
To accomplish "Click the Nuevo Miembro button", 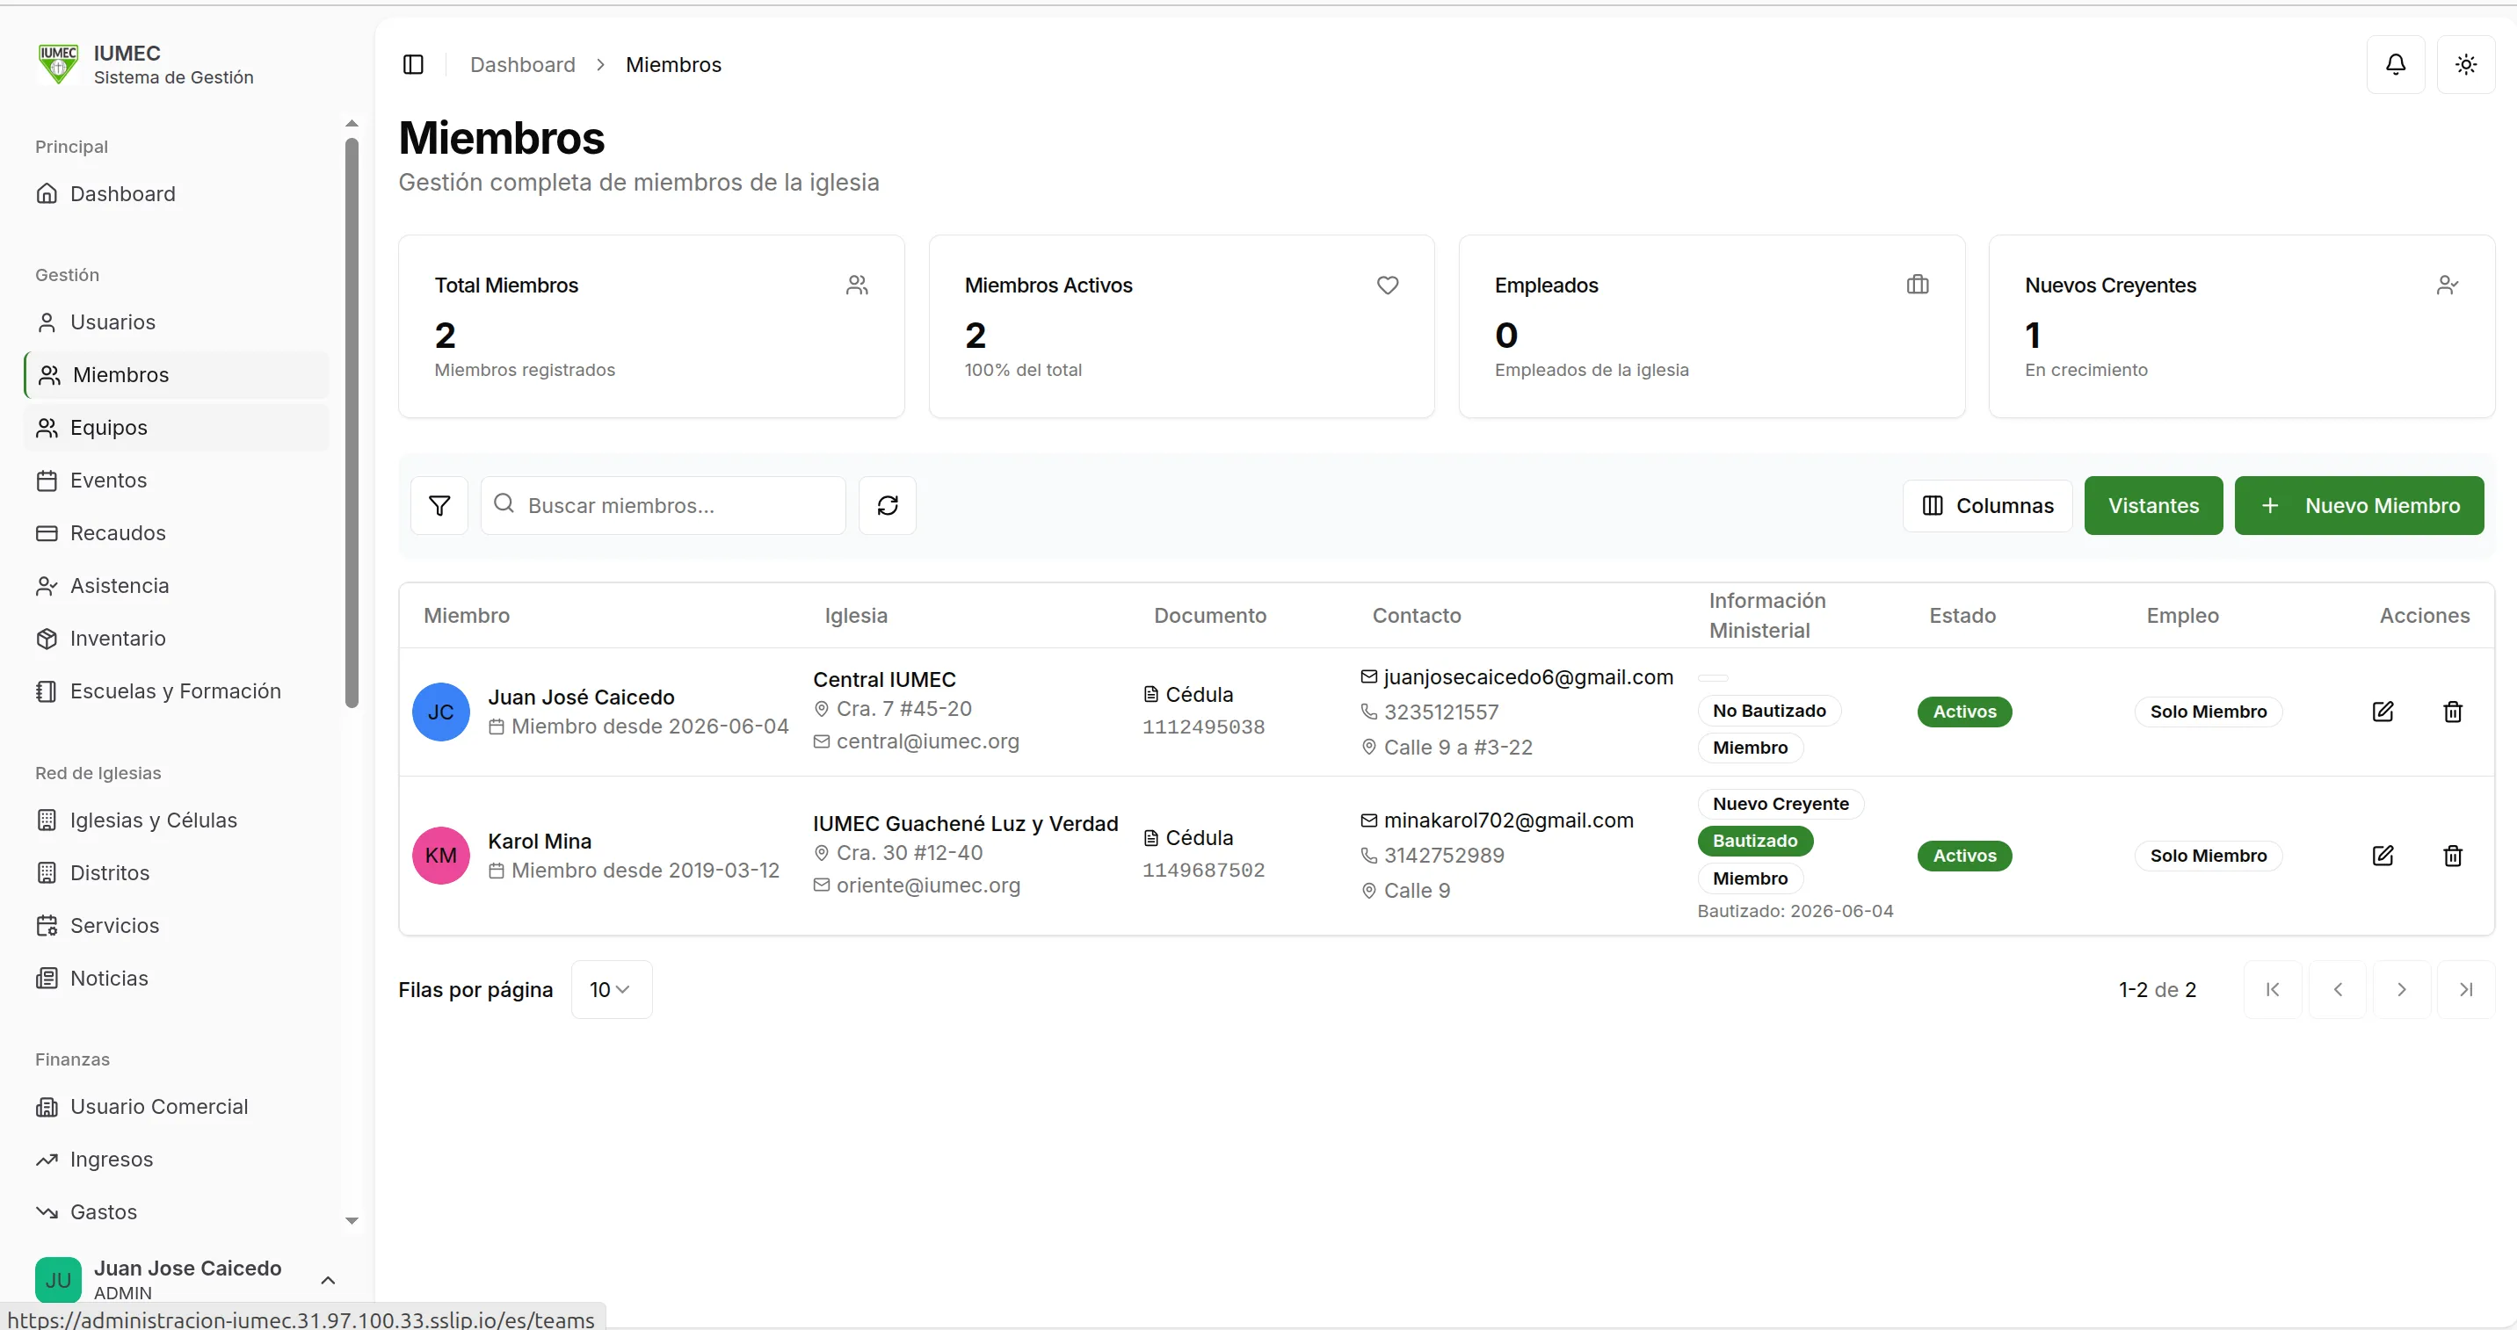I will [2359, 506].
